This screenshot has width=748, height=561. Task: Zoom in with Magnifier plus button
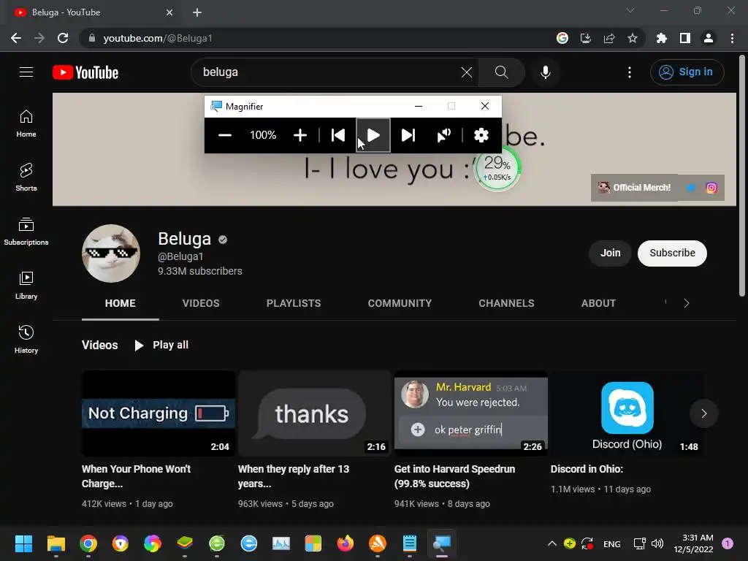coord(300,135)
